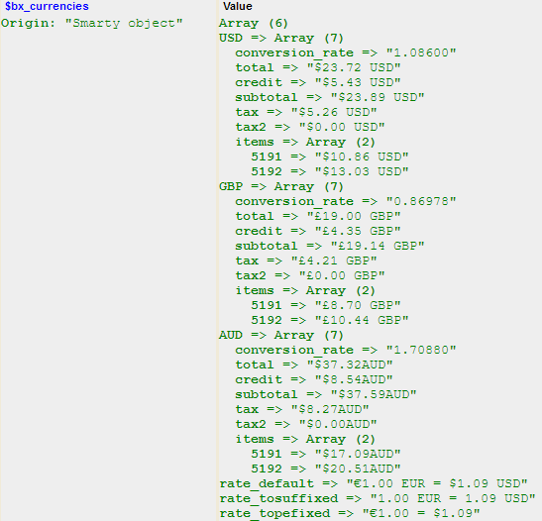
Task: Click the rate_tosuffixed line
Action: point(378,498)
